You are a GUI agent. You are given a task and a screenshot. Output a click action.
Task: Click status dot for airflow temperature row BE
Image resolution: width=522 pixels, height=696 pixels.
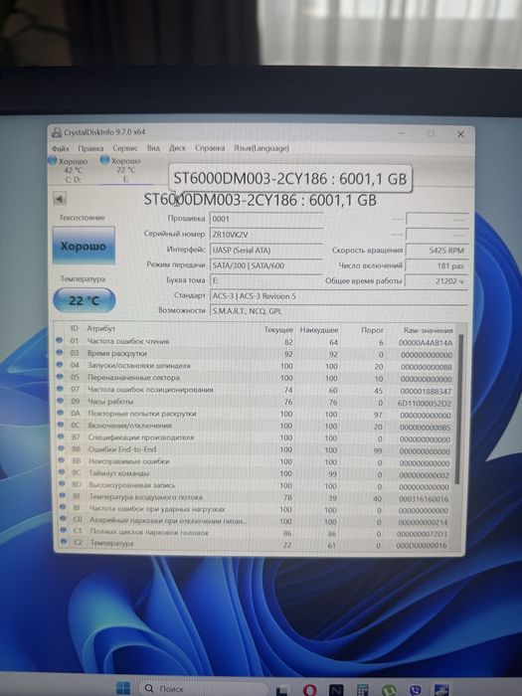click(x=63, y=496)
